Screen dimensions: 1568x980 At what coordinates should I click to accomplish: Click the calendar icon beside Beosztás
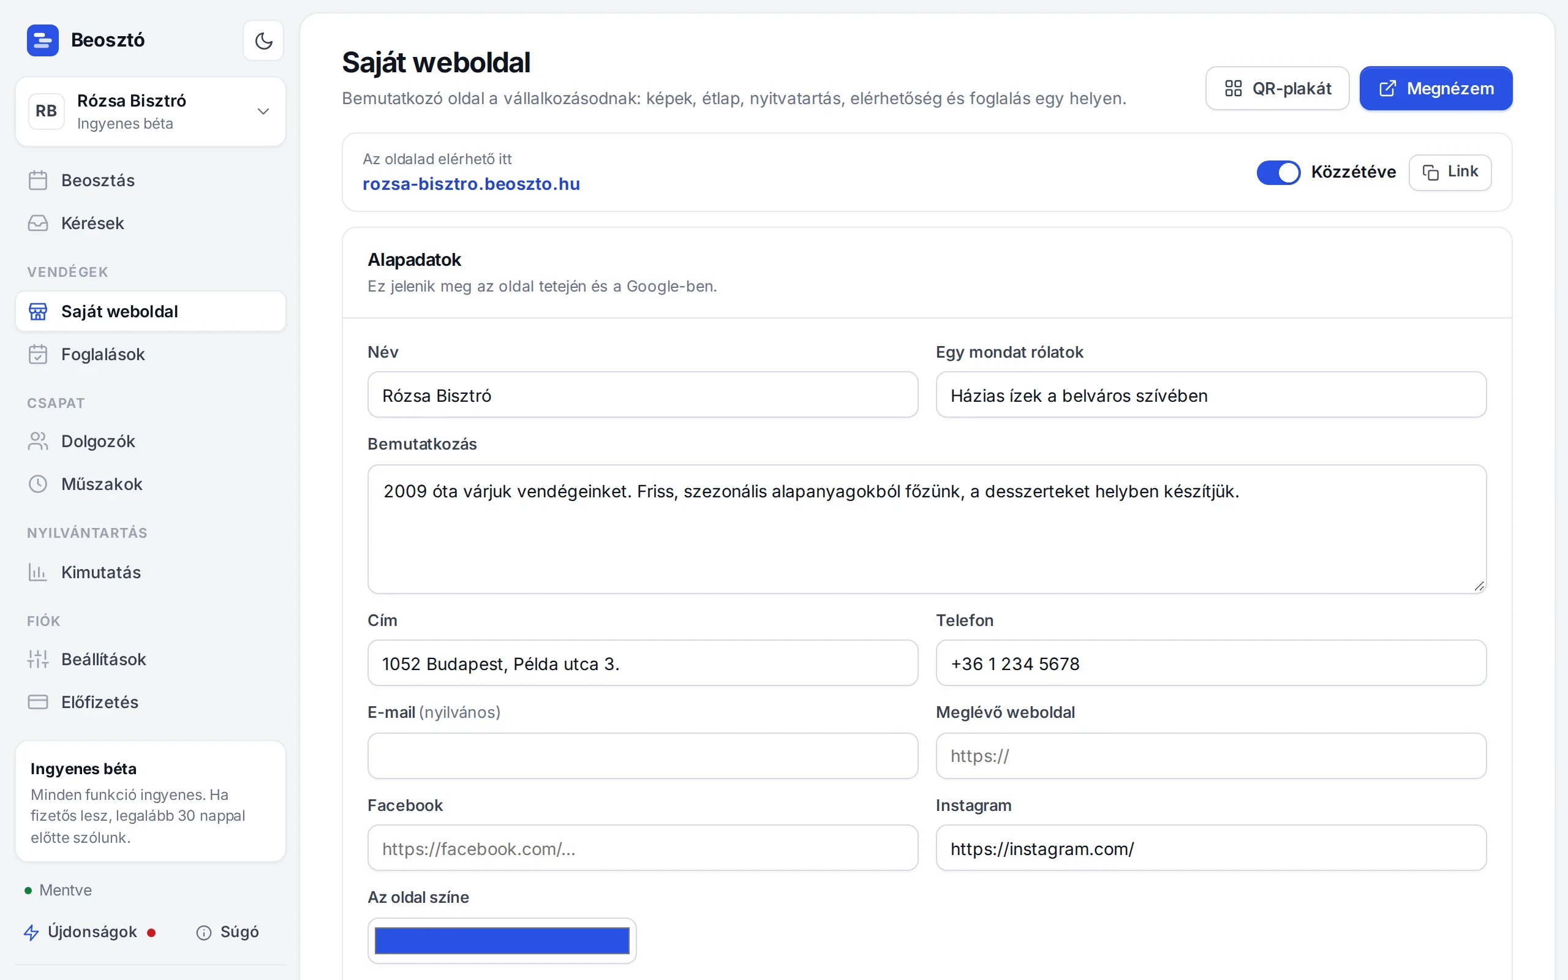(x=38, y=180)
